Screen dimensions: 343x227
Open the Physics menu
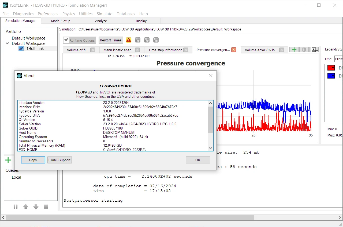(69, 14)
